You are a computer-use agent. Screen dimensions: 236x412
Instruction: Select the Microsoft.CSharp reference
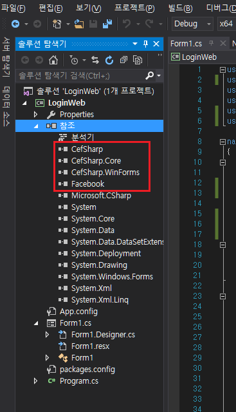coord(95,196)
